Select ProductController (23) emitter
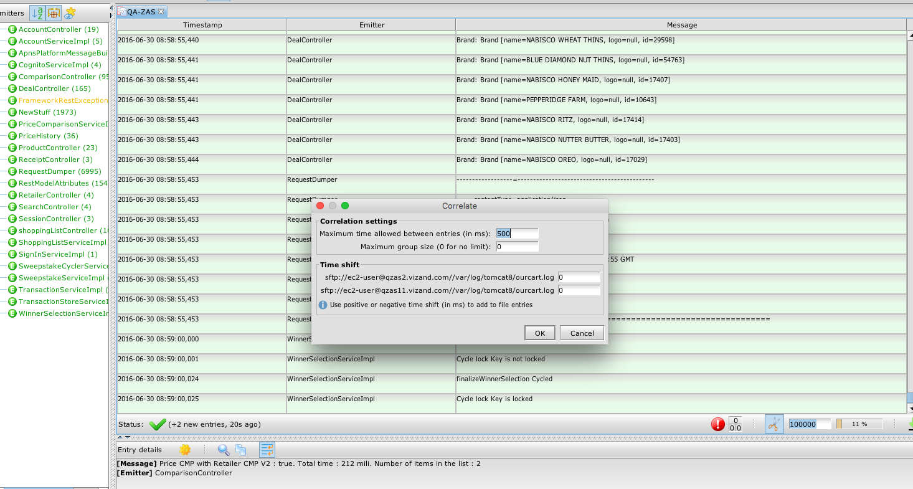The width and height of the screenshot is (913, 489). 58,148
